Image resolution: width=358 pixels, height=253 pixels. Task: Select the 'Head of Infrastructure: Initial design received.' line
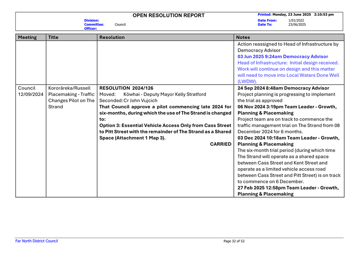(x=288, y=63)
